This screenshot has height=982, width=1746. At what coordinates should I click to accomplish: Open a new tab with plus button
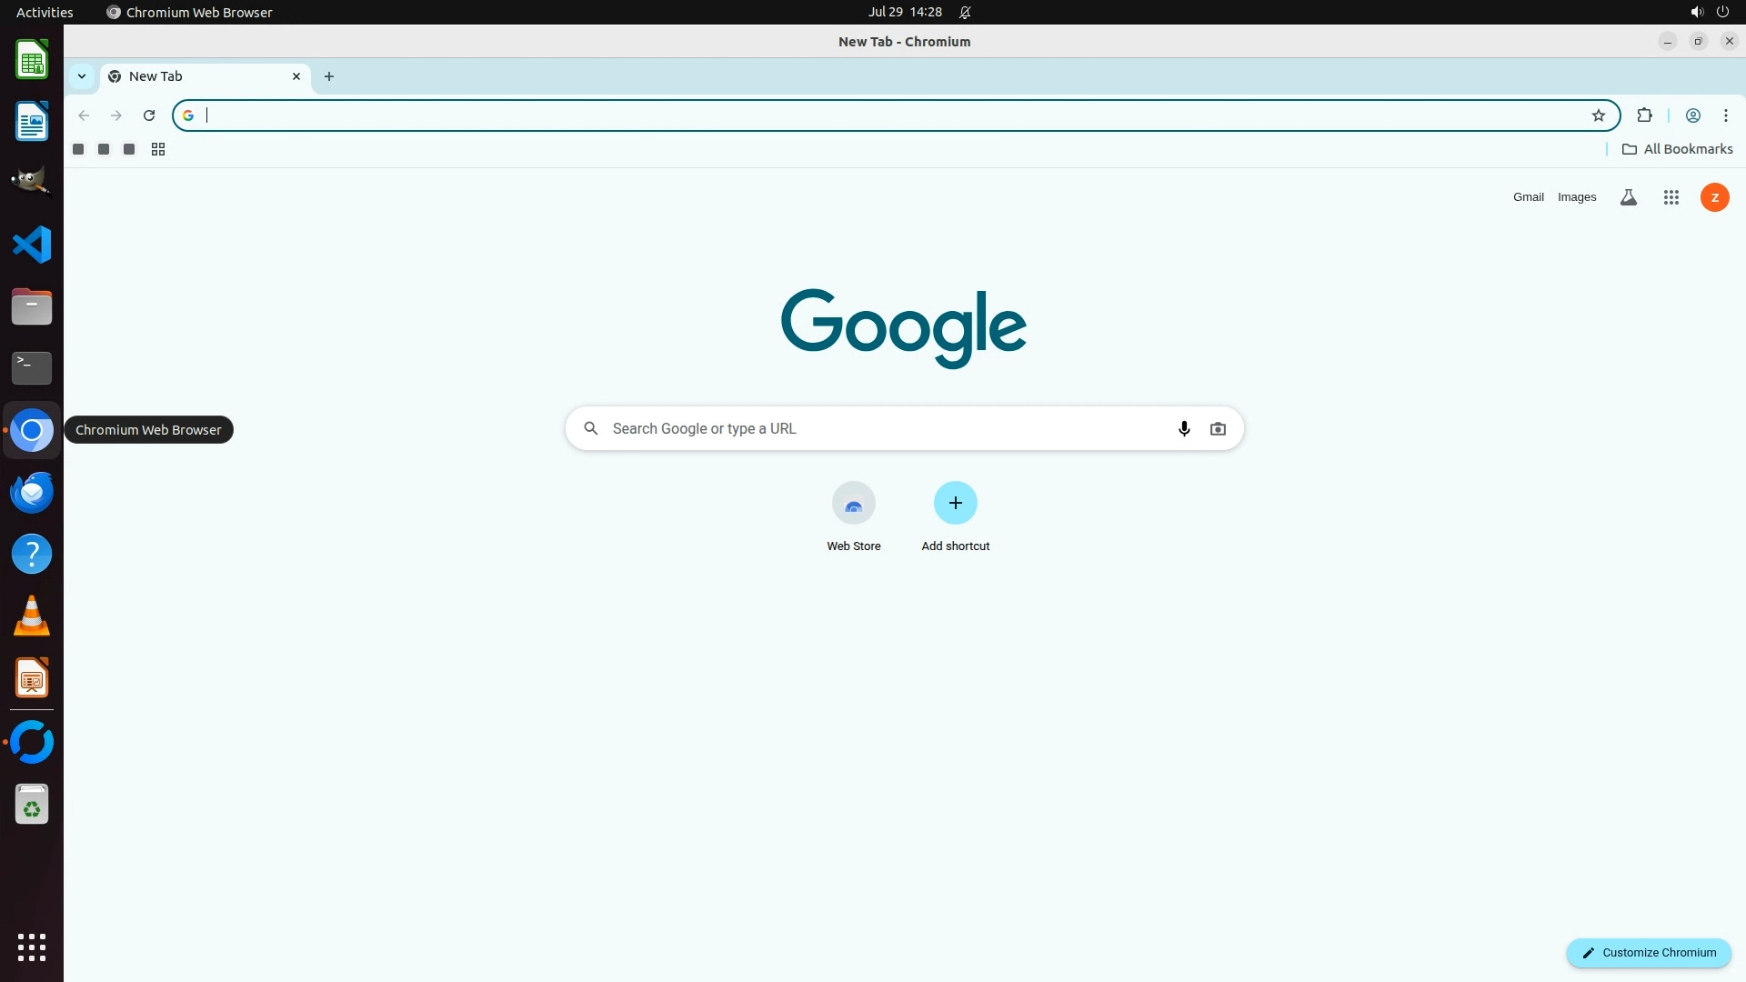(329, 76)
